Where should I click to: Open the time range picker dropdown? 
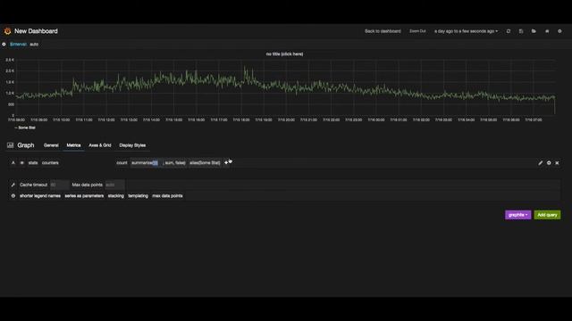pyautogui.click(x=466, y=31)
